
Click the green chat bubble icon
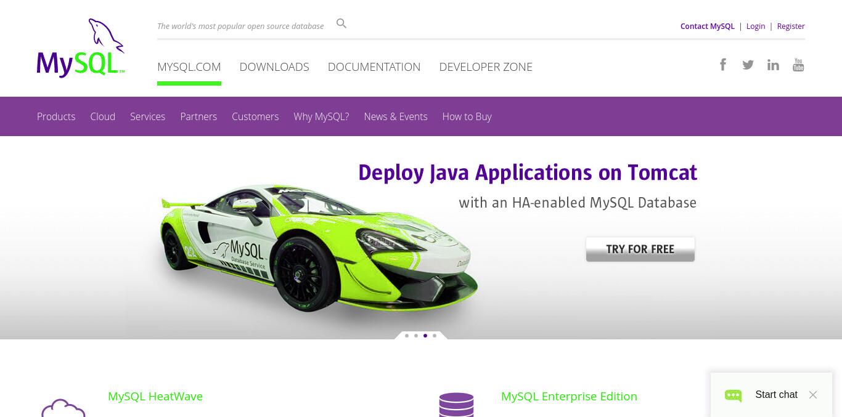[733, 395]
